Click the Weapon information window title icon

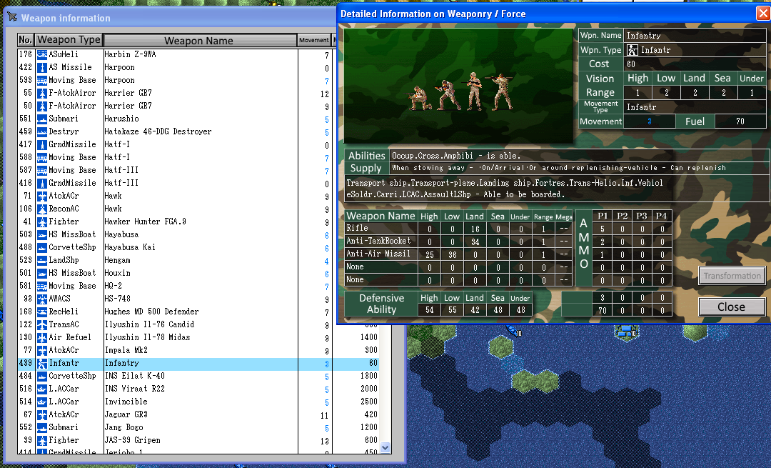[11, 18]
